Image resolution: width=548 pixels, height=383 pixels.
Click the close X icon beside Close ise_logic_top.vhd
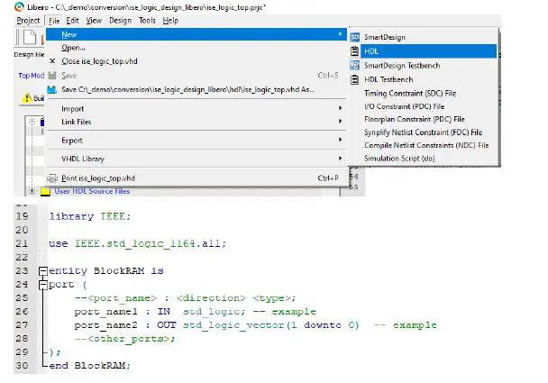click(x=52, y=61)
